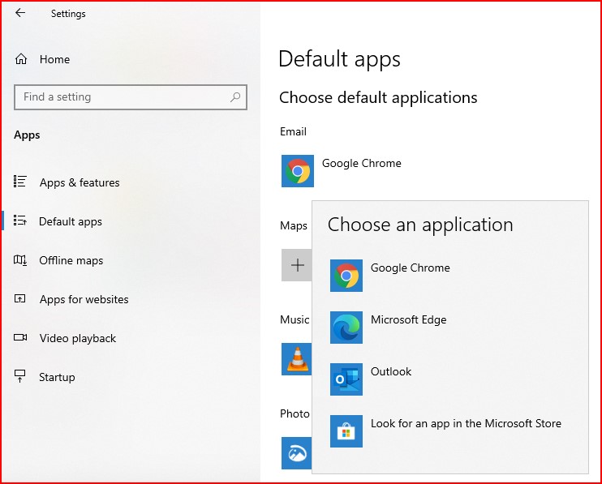Focus the Find a setting search box

coord(131,97)
